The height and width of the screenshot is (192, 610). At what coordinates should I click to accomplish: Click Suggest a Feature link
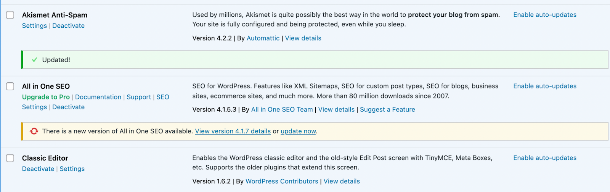[x=387, y=110]
